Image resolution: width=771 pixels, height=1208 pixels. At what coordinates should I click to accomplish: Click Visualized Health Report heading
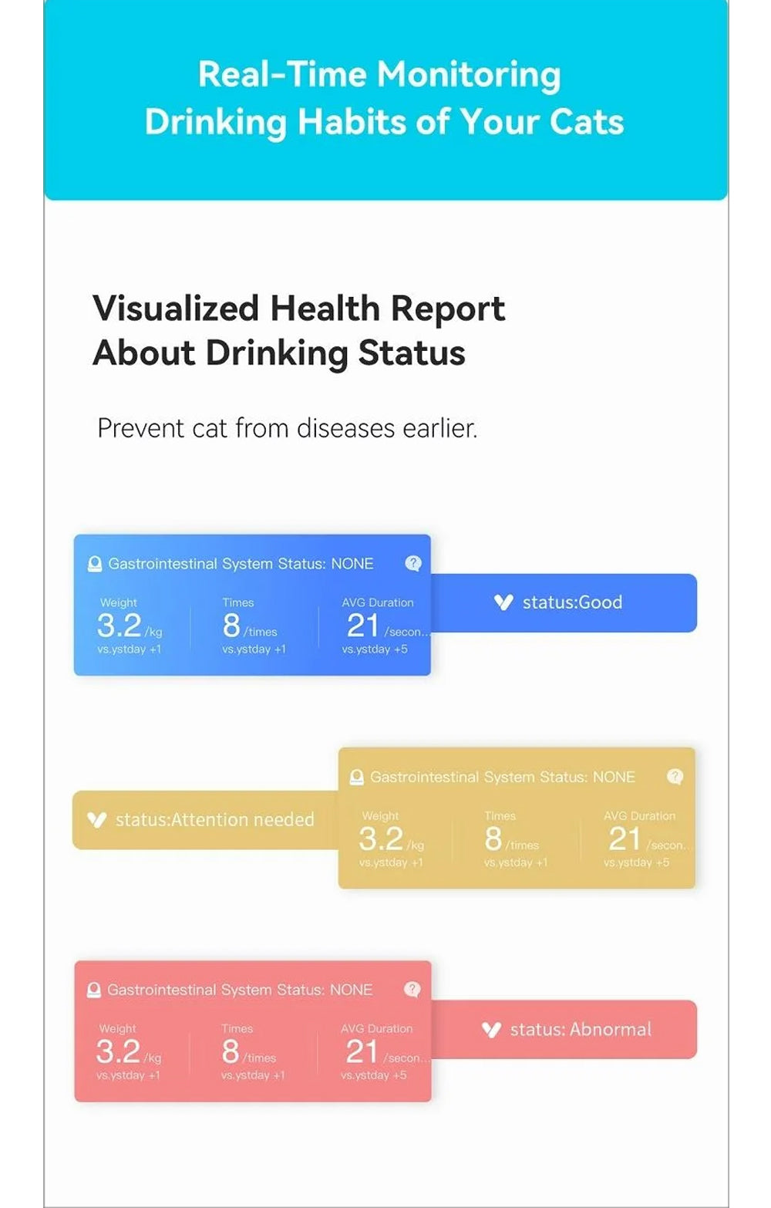coord(298,330)
